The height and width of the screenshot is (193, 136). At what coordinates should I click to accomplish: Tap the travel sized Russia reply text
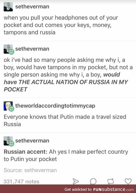click(x=65, y=120)
